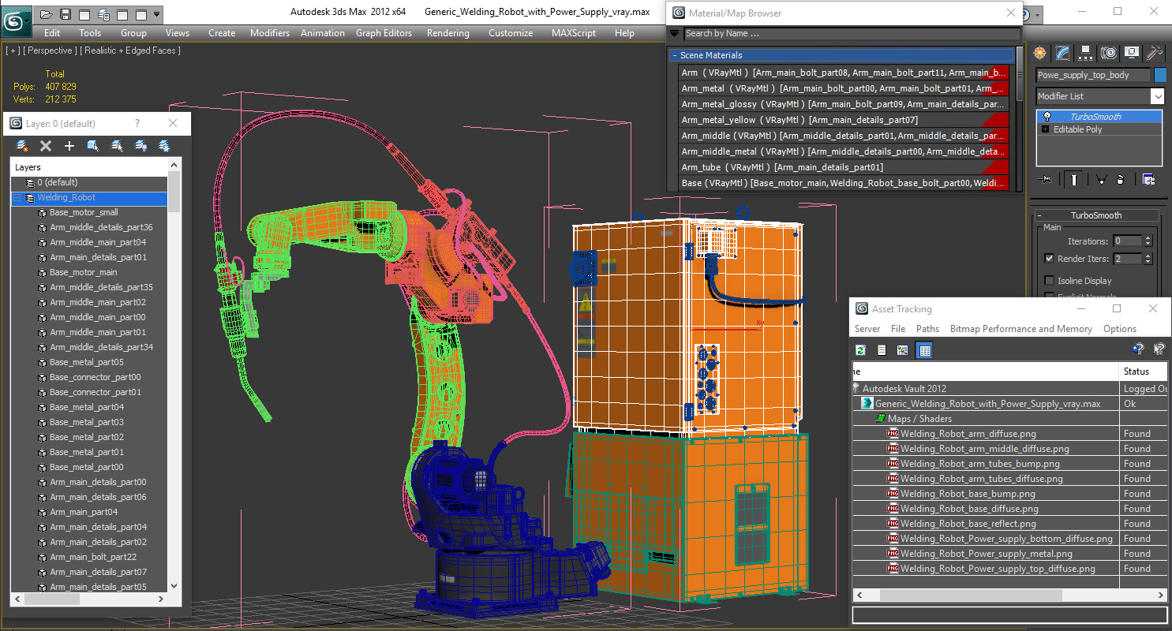Click the Status column header in Asset Tracking
Viewport: 1172px width, 631px height.
[x=1144, y=371]
